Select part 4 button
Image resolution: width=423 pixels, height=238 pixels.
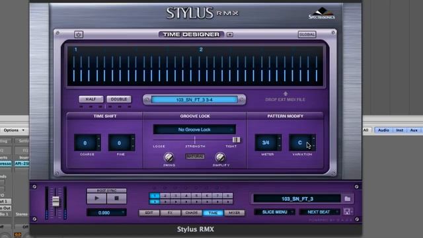click(x=186, y=196)
